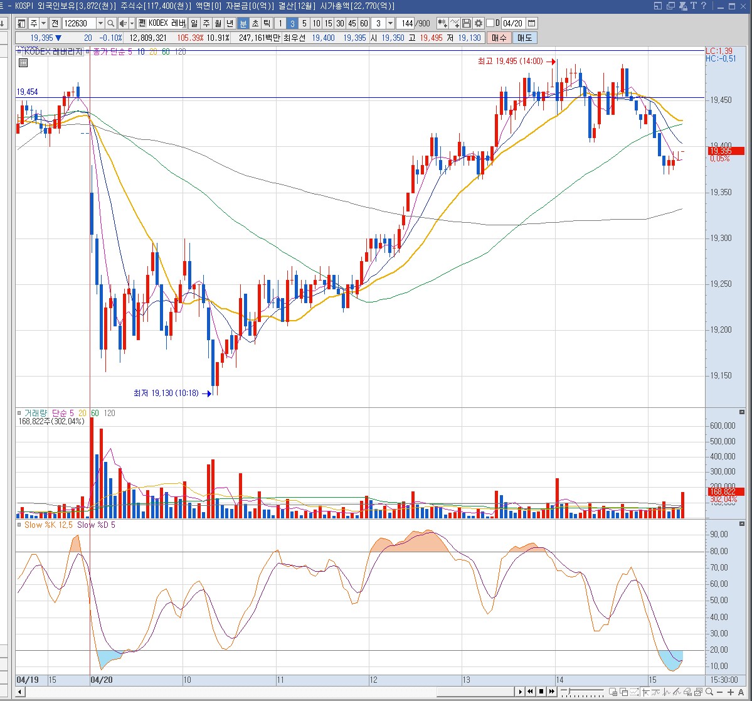The height and width of the screenshot is (701, 752).
Task: Click the eraser delete drawings icon
Action: (x=687, y=692)
